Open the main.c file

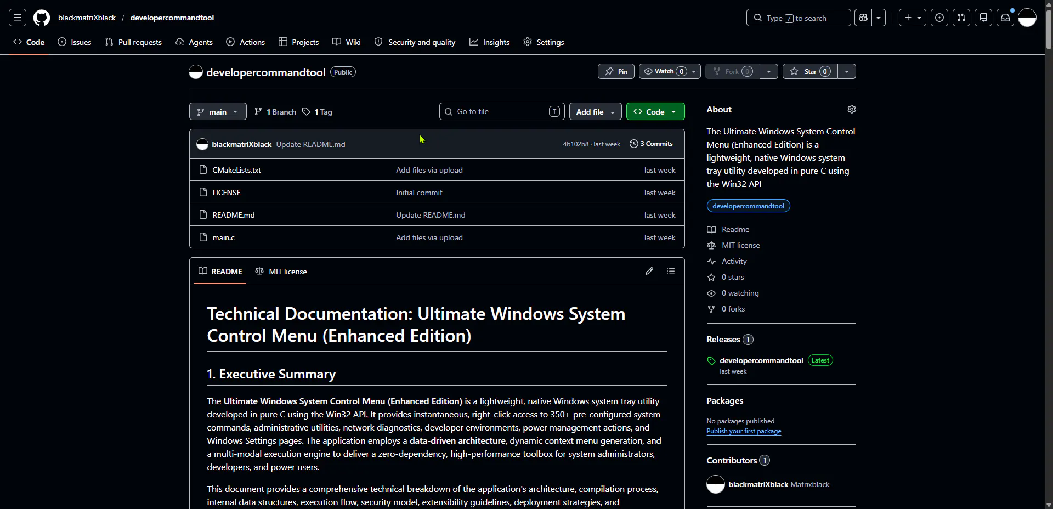coord(223,237)
